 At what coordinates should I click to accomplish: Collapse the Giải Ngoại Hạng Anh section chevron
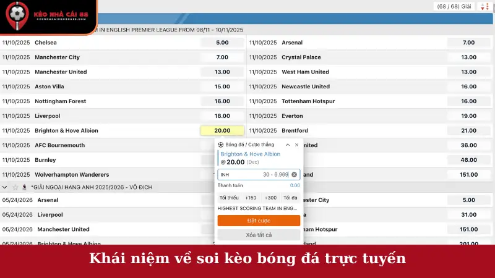pyautogui.click(x=5, y=187)
